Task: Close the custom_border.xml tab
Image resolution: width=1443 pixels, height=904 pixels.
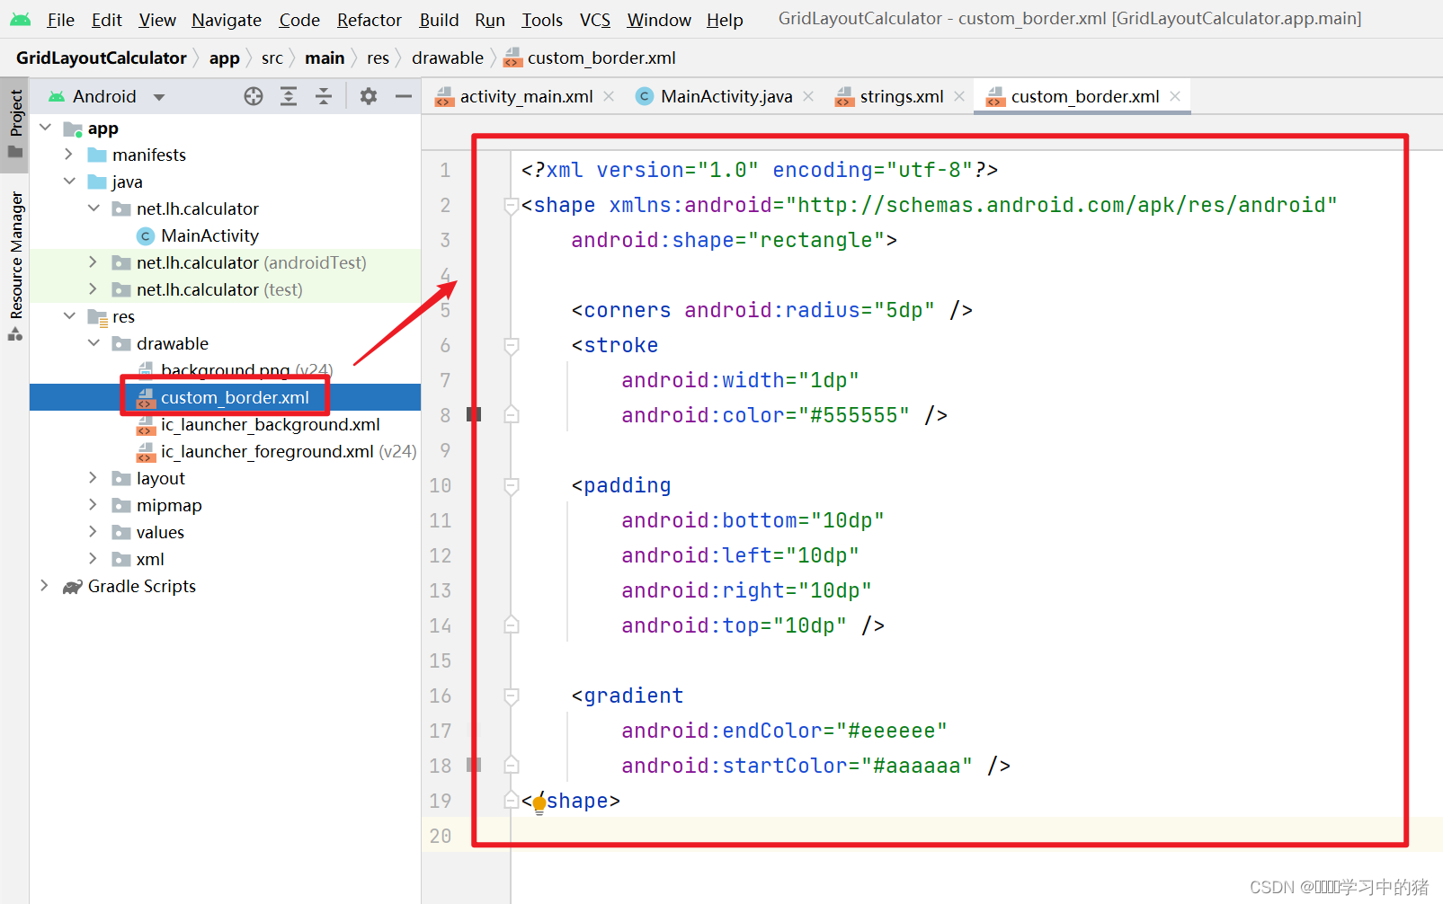Action: [1175, 96]
